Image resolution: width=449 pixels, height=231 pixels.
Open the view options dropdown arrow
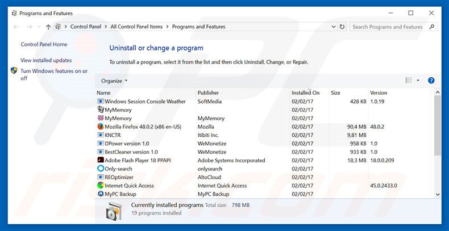click(418, 81)
